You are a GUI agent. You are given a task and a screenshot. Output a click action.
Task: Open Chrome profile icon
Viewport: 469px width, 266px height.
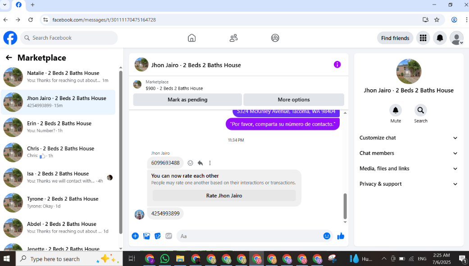[454, 20]
